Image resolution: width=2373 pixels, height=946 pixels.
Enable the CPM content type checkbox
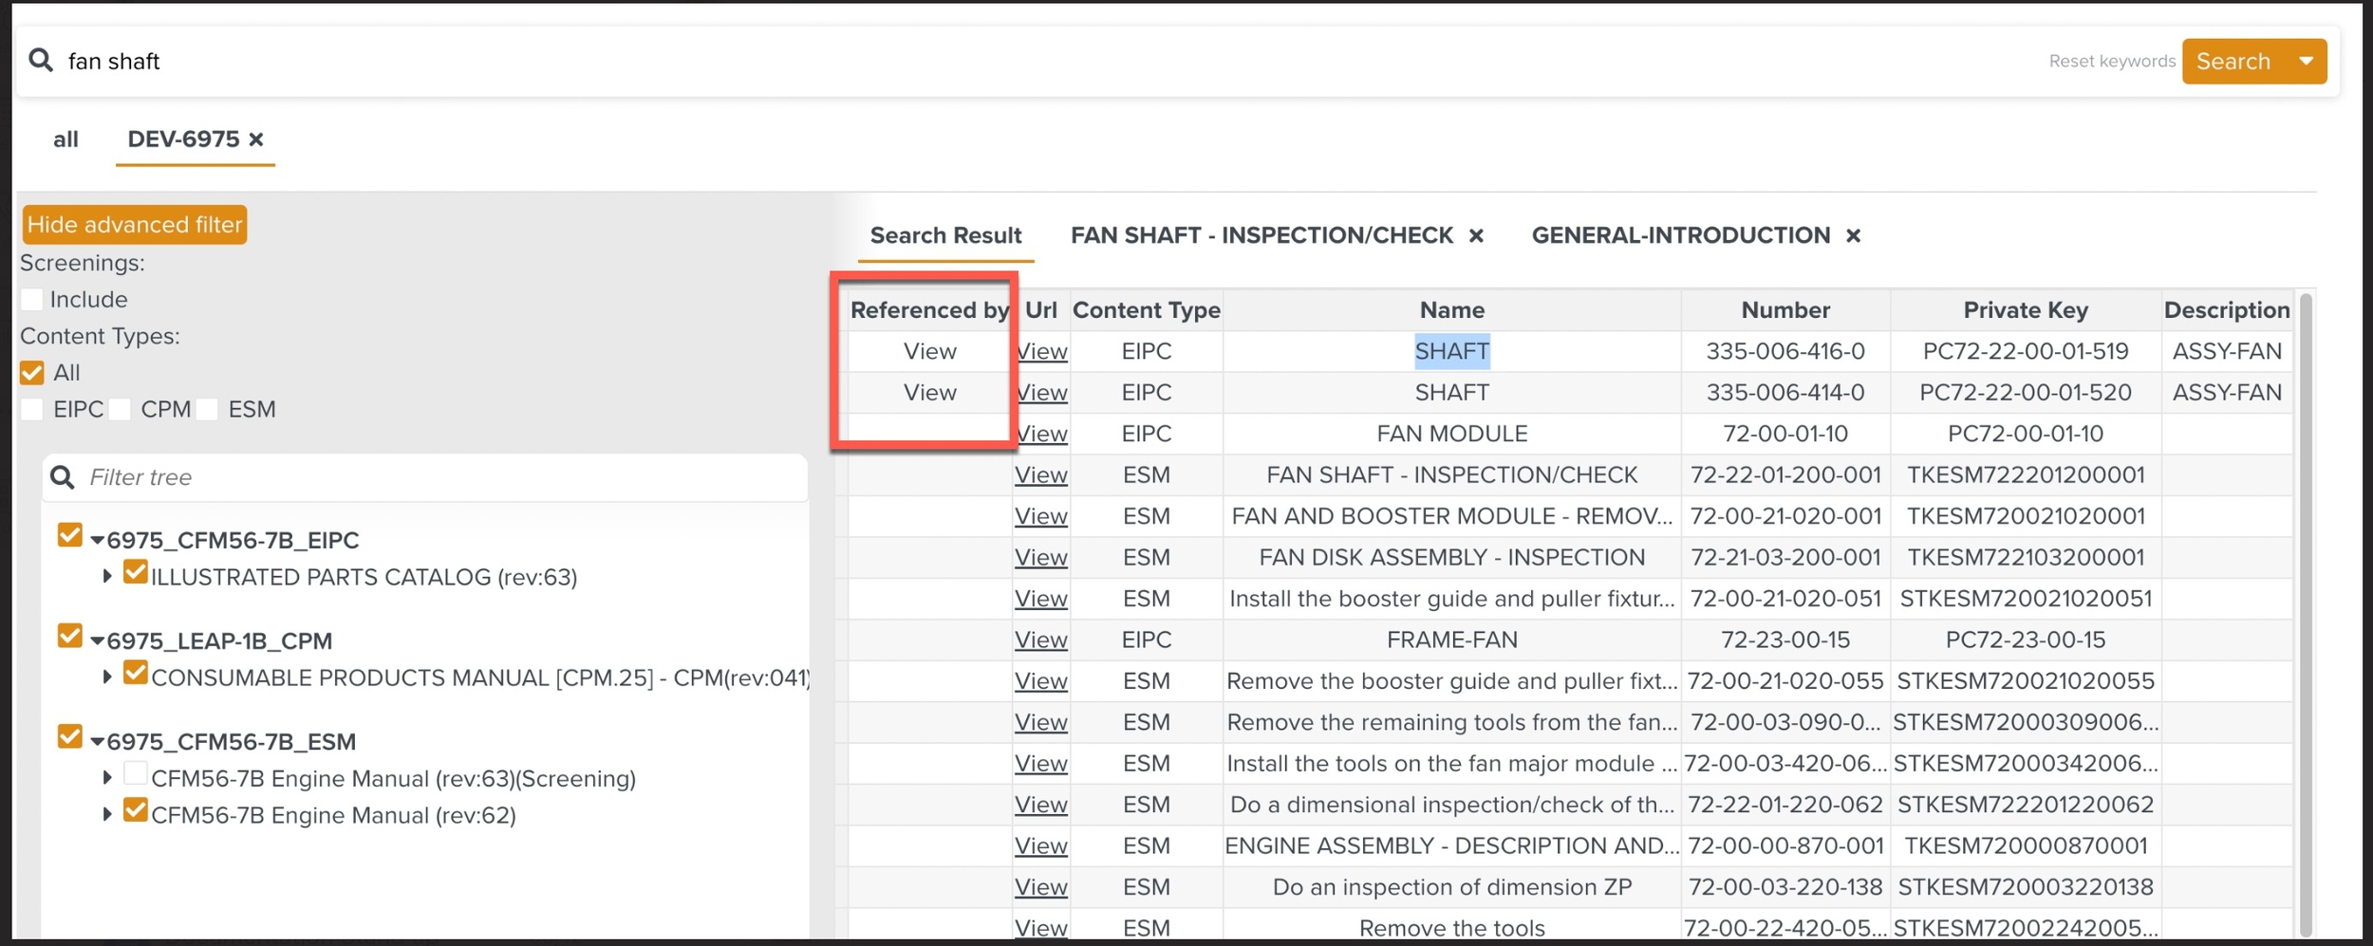point(120,409)
